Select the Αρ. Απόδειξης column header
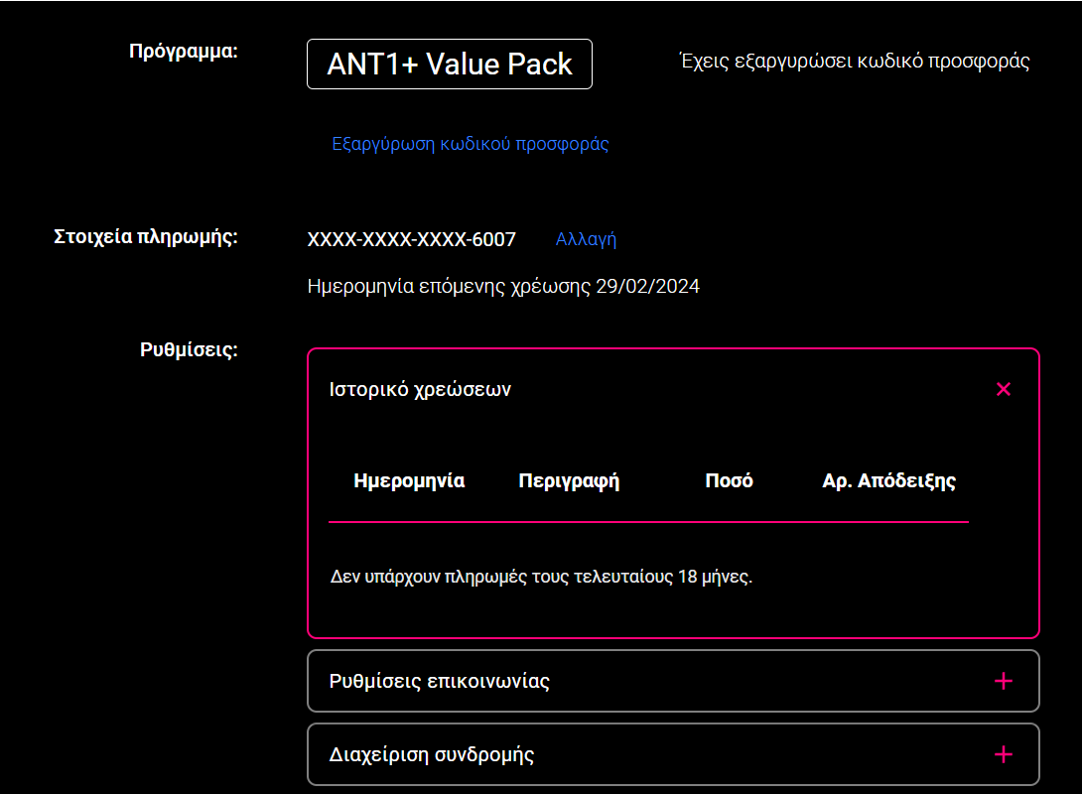This screenshot has width=1082, height=794. [888, 480]
